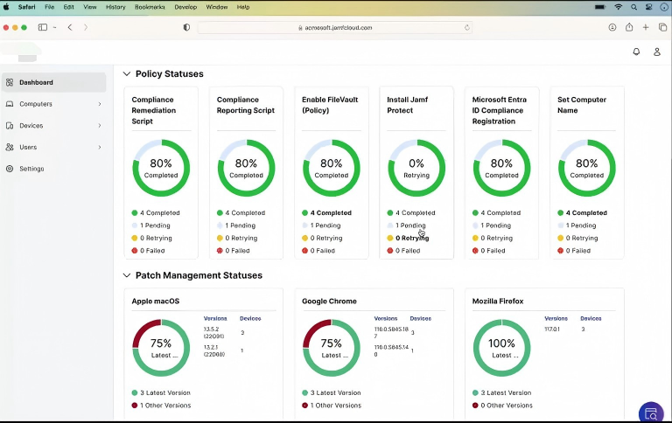This screenshot has width=672, height=423.
Task: Click '0 Other Versions' under Mozilla Firefox
Action: coord(502,406)
